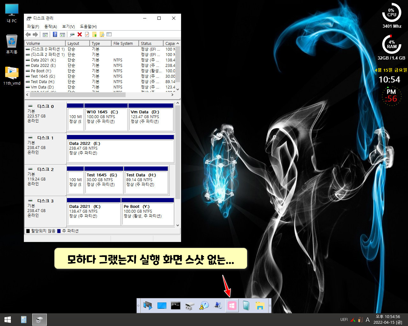Open the disk drive tool dock icon
This screenshot has width=408, height=326.
click(190, 306)
